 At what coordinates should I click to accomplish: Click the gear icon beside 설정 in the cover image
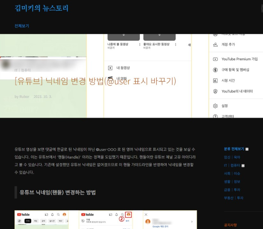coord(215,106)
